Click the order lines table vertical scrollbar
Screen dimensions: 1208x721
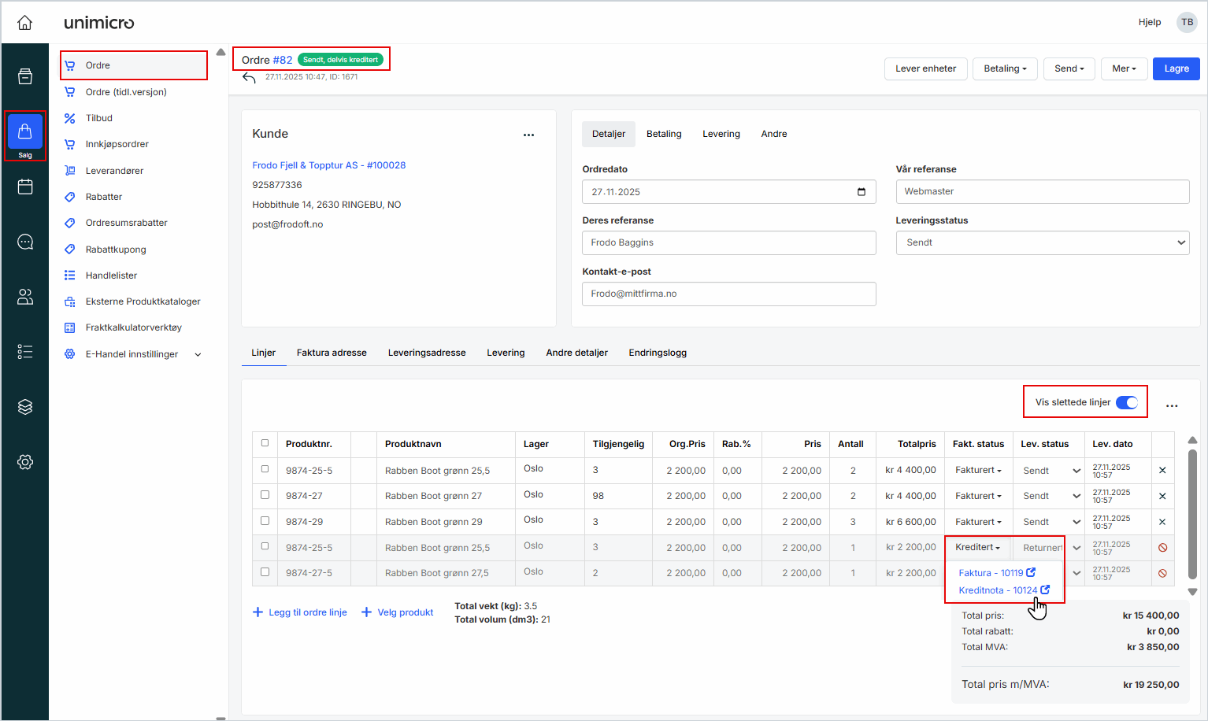click(x=1192, y=512)
